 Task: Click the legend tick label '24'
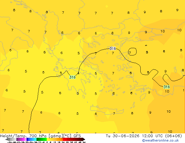point(63,142)
